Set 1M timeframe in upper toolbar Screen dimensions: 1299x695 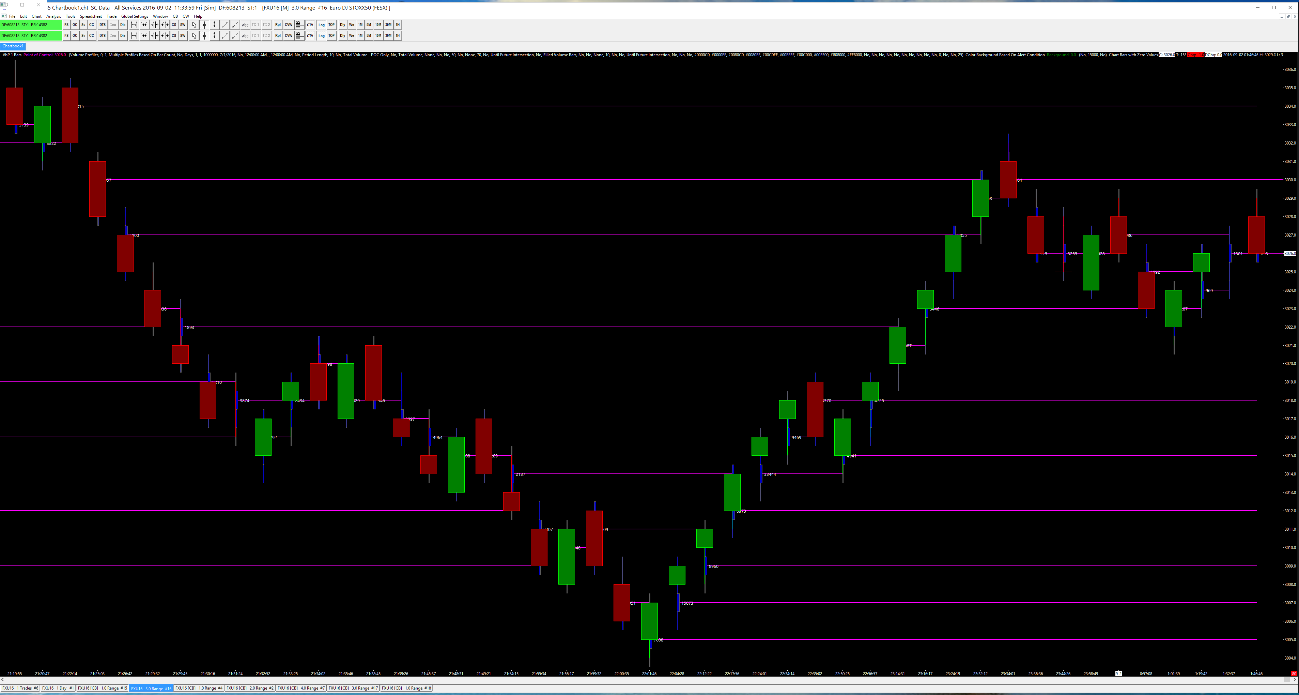pos(360,25)
